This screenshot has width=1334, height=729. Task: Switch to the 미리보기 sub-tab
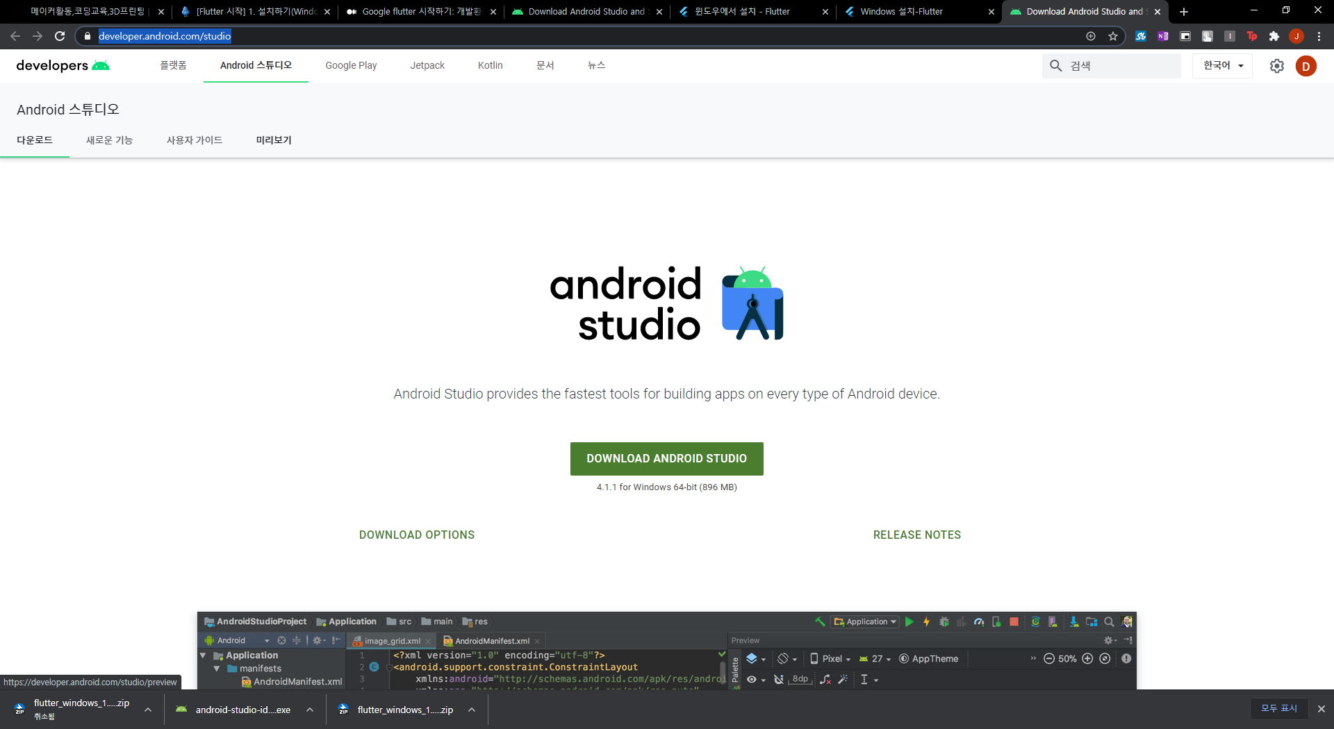[x=274, y=140]
